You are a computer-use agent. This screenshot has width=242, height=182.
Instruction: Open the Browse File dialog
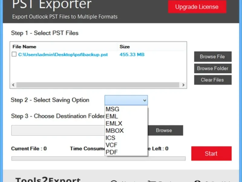(x=213, y=56)
